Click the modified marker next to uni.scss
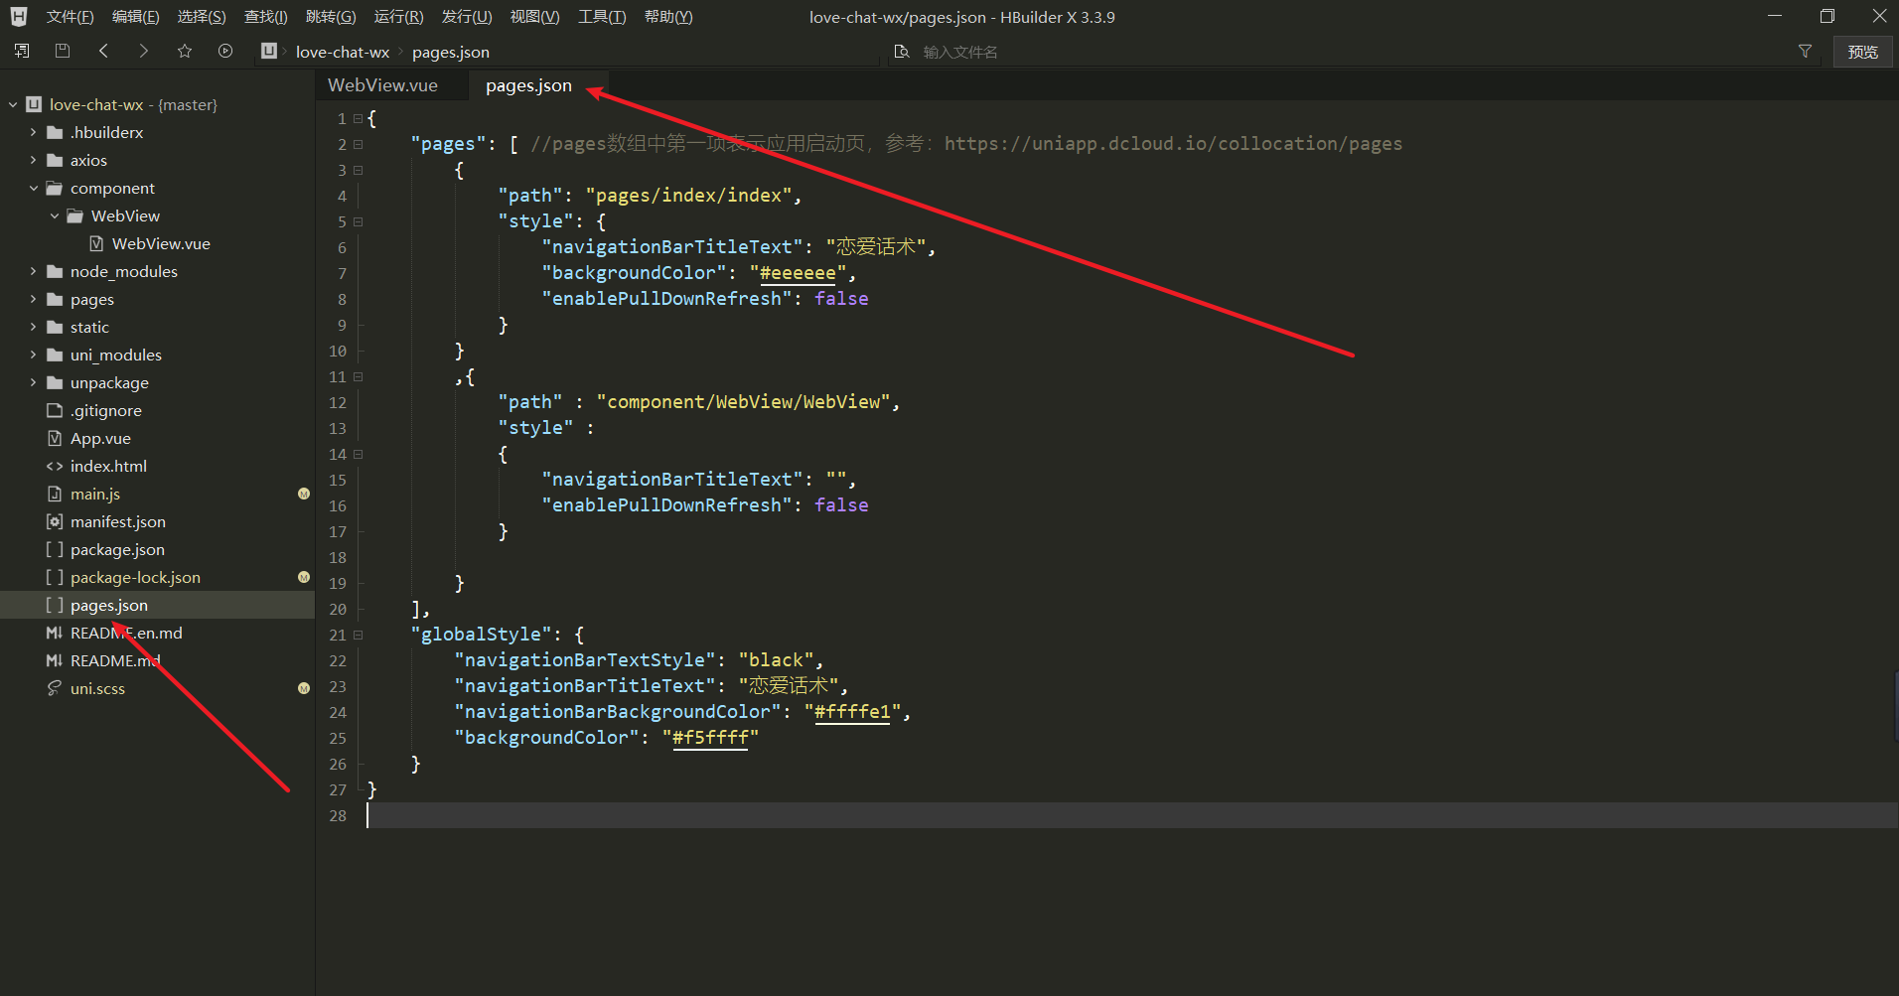Image resolution: width=1899 pixels, height=996 pixels. pyautogui.click(x=304, y=688)
